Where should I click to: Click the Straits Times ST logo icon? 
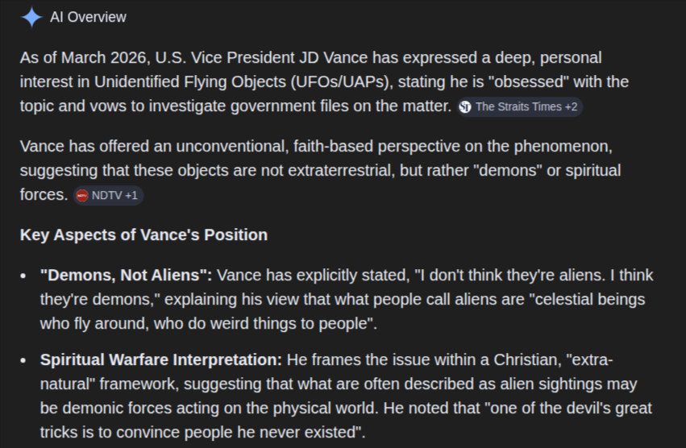point(465,106)
